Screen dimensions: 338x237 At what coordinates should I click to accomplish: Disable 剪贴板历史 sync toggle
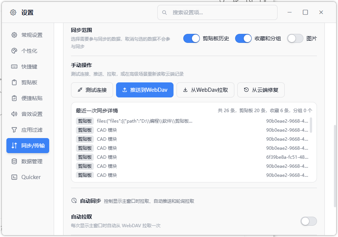[x=192, y=39]
